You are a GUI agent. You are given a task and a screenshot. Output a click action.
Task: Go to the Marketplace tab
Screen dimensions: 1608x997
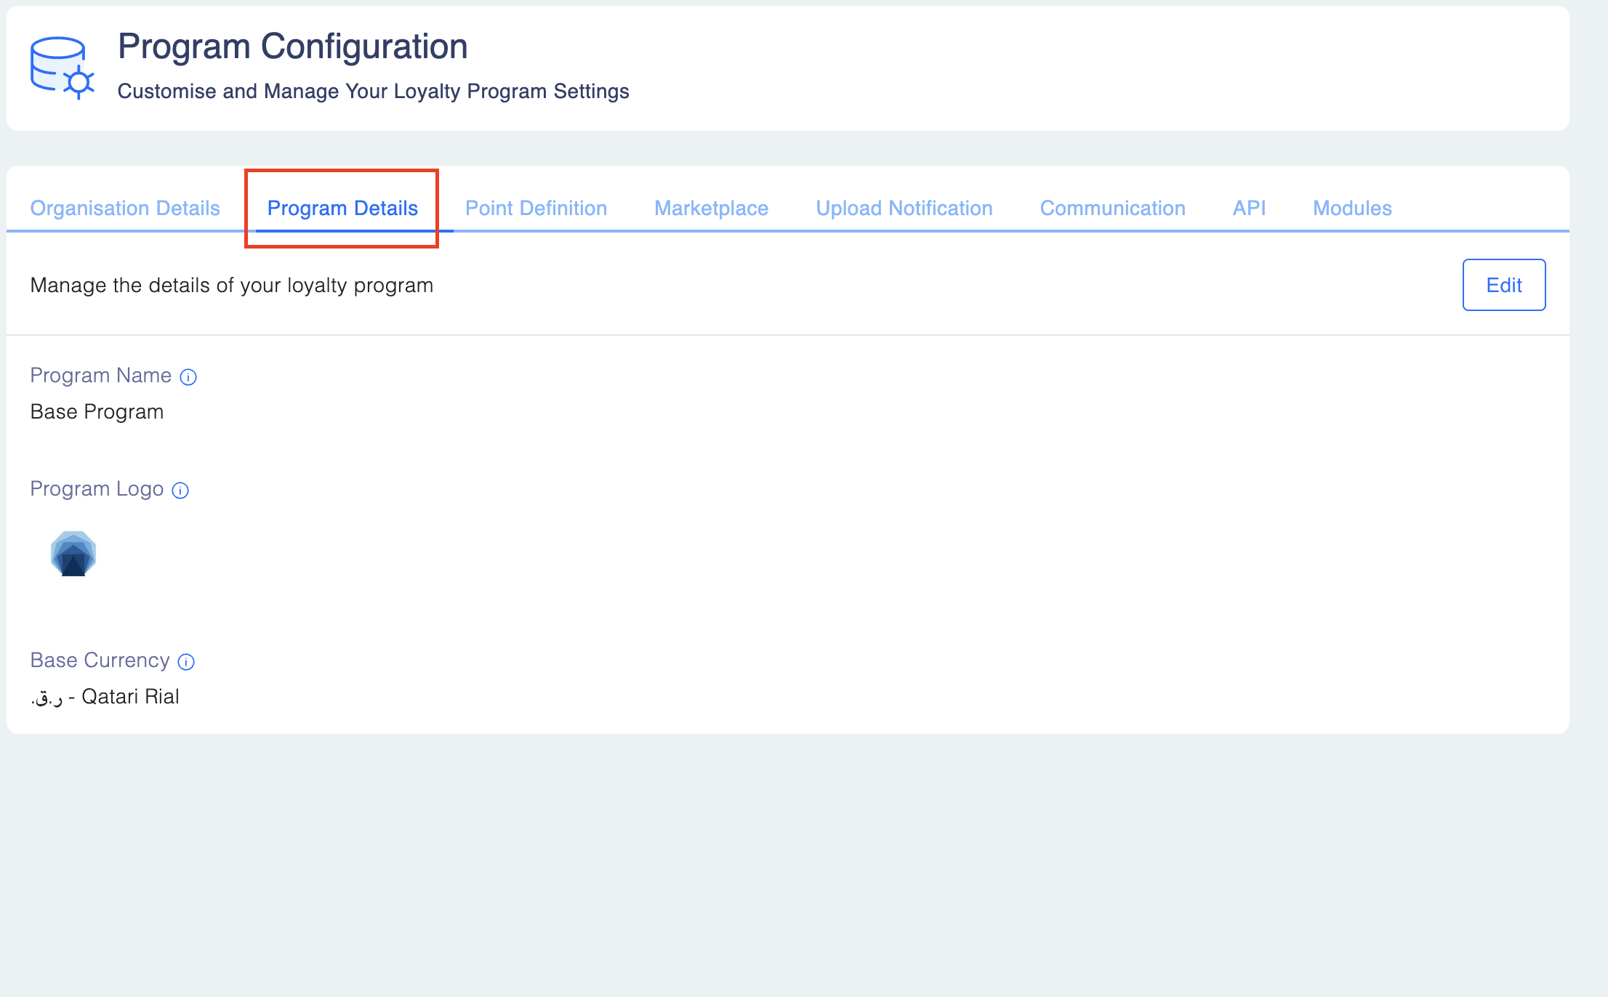pyautogui.click(x=711, y=209)
